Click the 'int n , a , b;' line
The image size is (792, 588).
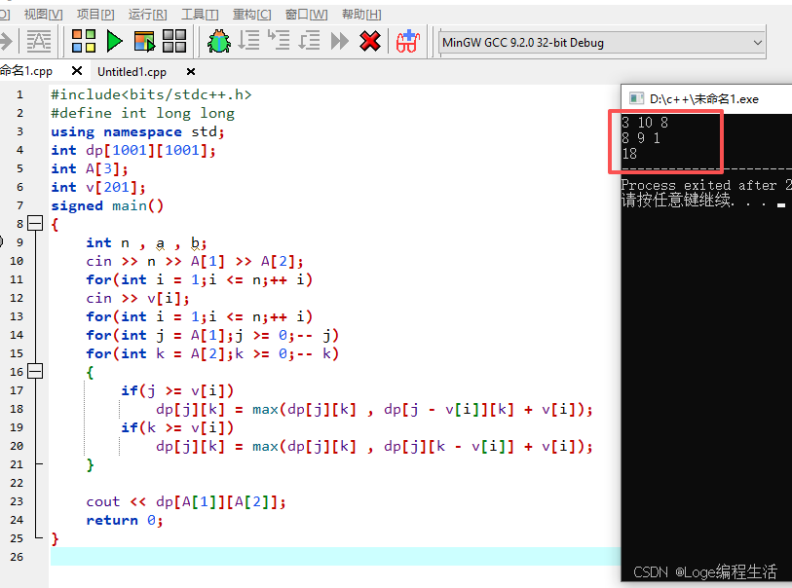pyautogui.click(x=146, y=242)
